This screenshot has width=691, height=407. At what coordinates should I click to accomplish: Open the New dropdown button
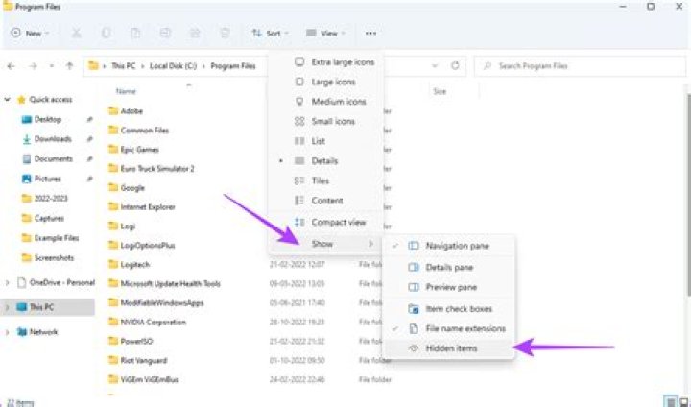30,33
